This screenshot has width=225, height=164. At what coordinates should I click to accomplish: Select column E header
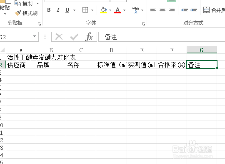click(142, 50)
